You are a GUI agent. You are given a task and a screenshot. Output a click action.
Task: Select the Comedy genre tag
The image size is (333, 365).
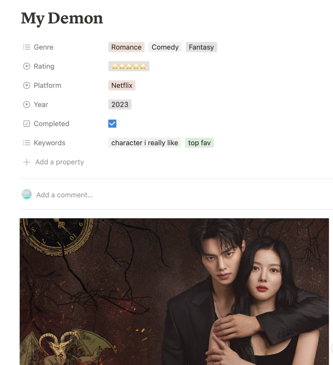click(165, 47)
